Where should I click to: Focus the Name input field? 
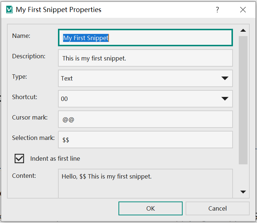point(145,38)
